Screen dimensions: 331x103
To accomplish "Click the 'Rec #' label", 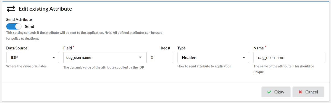I will 165,48.
